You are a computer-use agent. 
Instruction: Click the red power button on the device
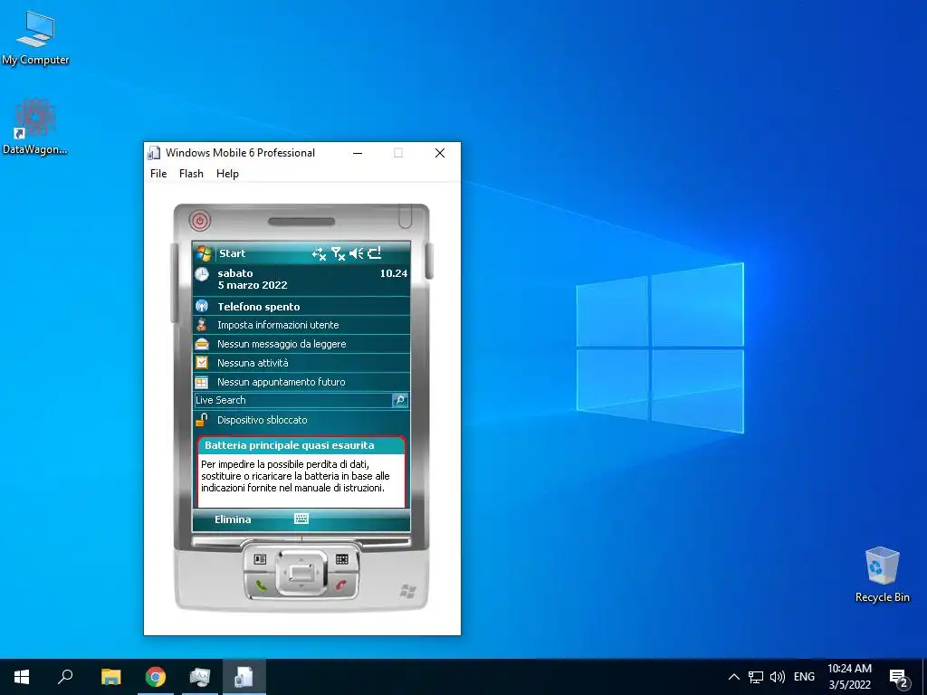(200, 221)
